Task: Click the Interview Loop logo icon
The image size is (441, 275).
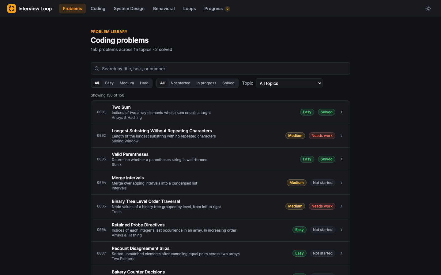Action: click(x=12, y=9)
